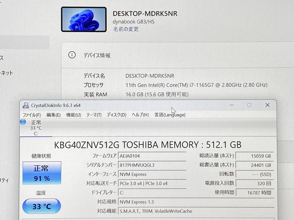Maximize the CrystalDiskInfo window
Screen dimensions: 294x220
click(249, 105)
